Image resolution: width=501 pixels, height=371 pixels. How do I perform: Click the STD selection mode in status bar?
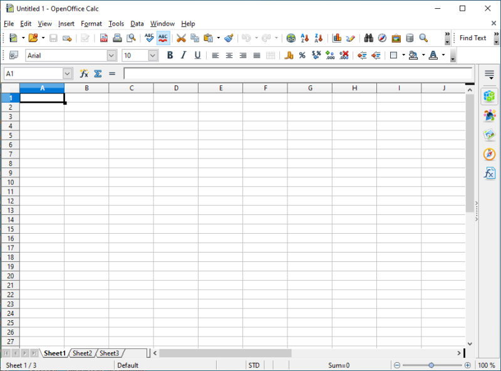coord(254,365)
